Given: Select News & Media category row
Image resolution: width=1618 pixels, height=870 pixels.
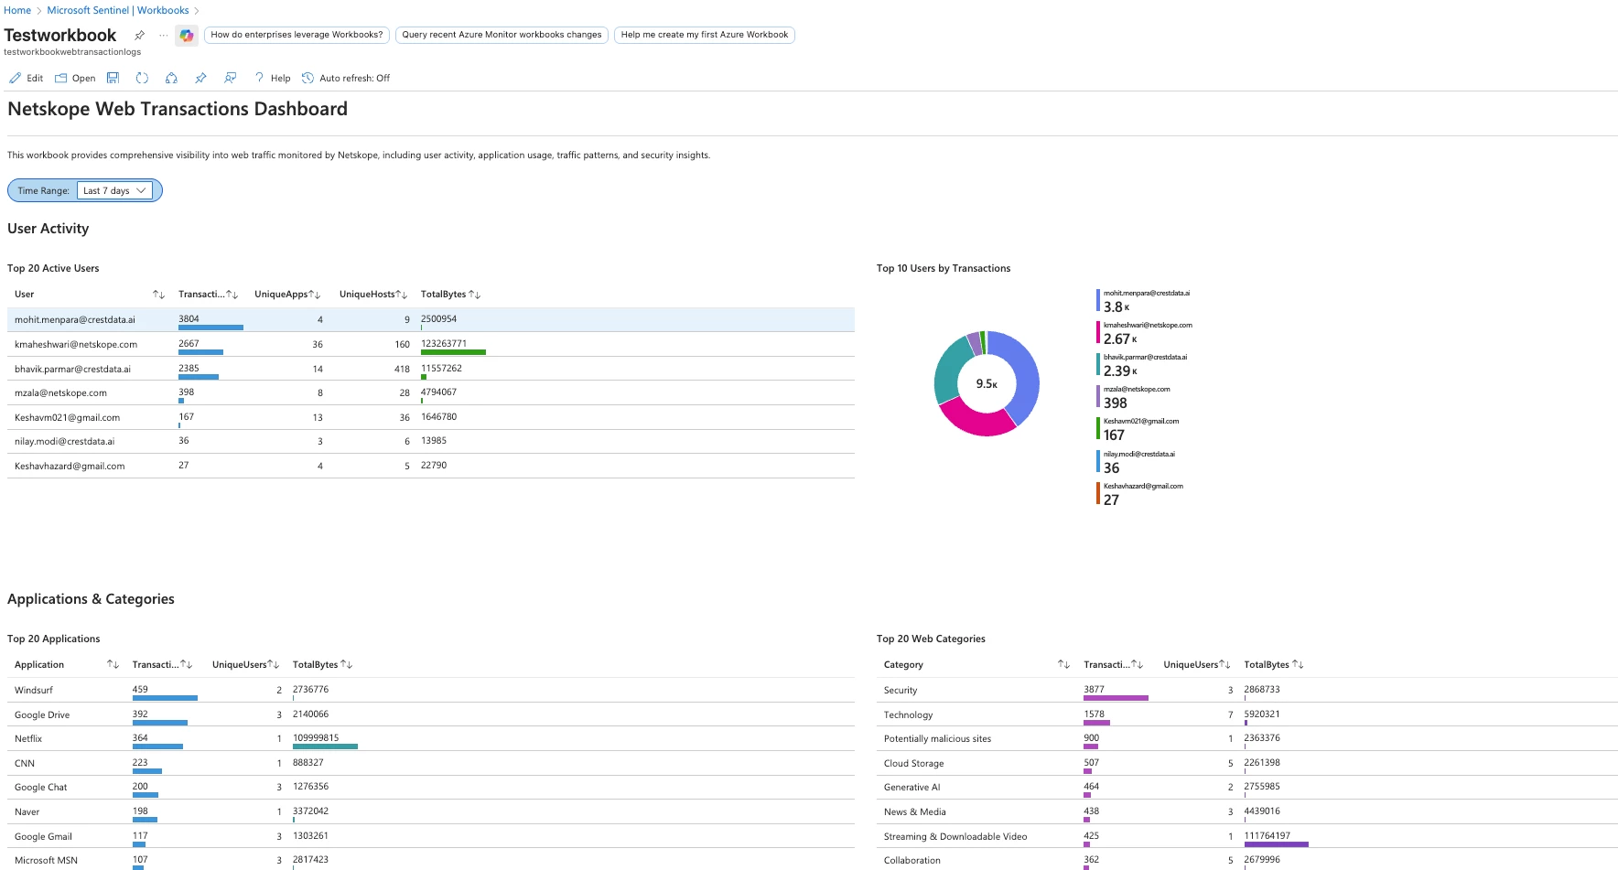Looking at the screenshot, I should 1247,811.
